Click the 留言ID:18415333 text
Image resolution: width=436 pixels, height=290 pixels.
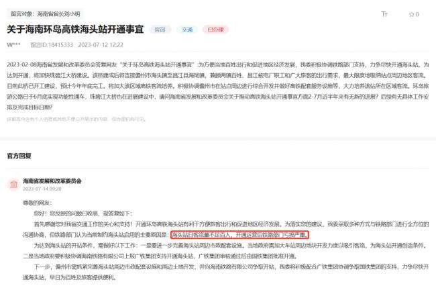click(52, 45)
